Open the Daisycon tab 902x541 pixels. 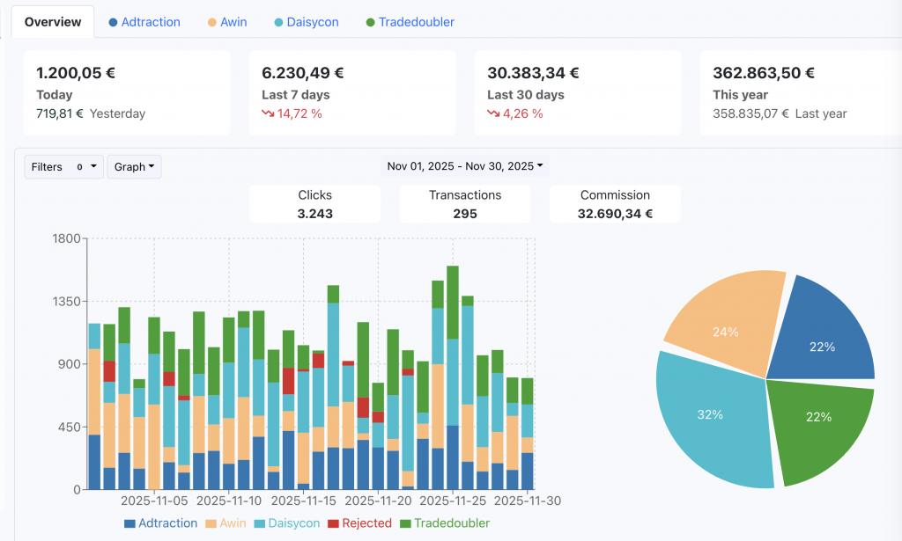307,22
